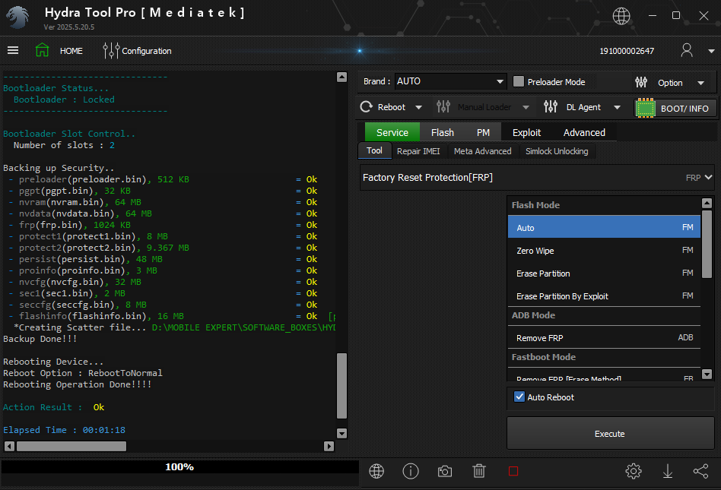
Task: Go to HOME
Action: click(x=71, y=51)
